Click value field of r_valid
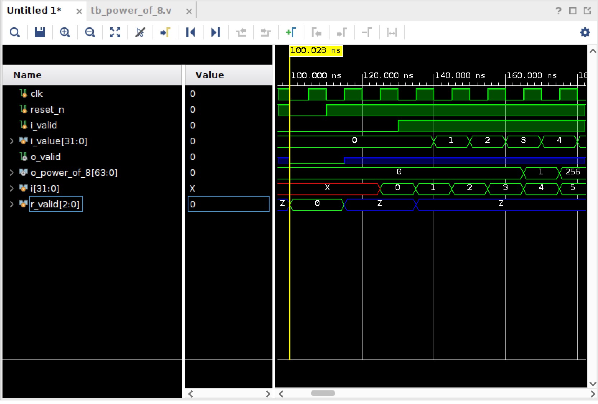Image resolution: width=598 pixels, height=404 pixels. tap(228, 204)
